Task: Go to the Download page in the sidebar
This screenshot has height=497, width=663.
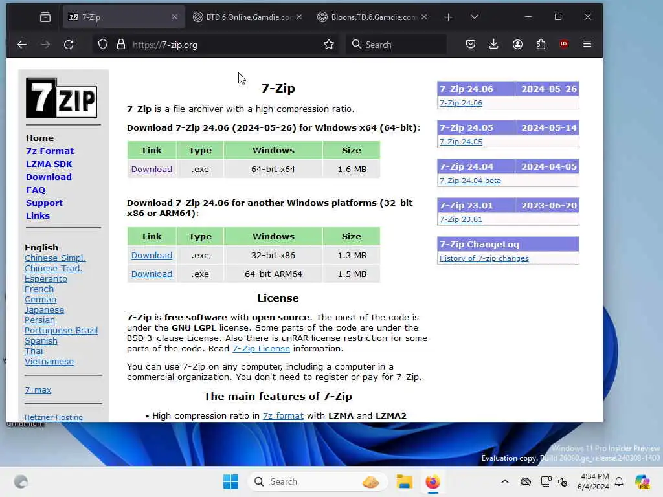Action: click(49, 177)
